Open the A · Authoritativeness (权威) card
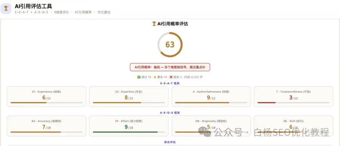The image size is (340, 146). (x=211, y=97)
